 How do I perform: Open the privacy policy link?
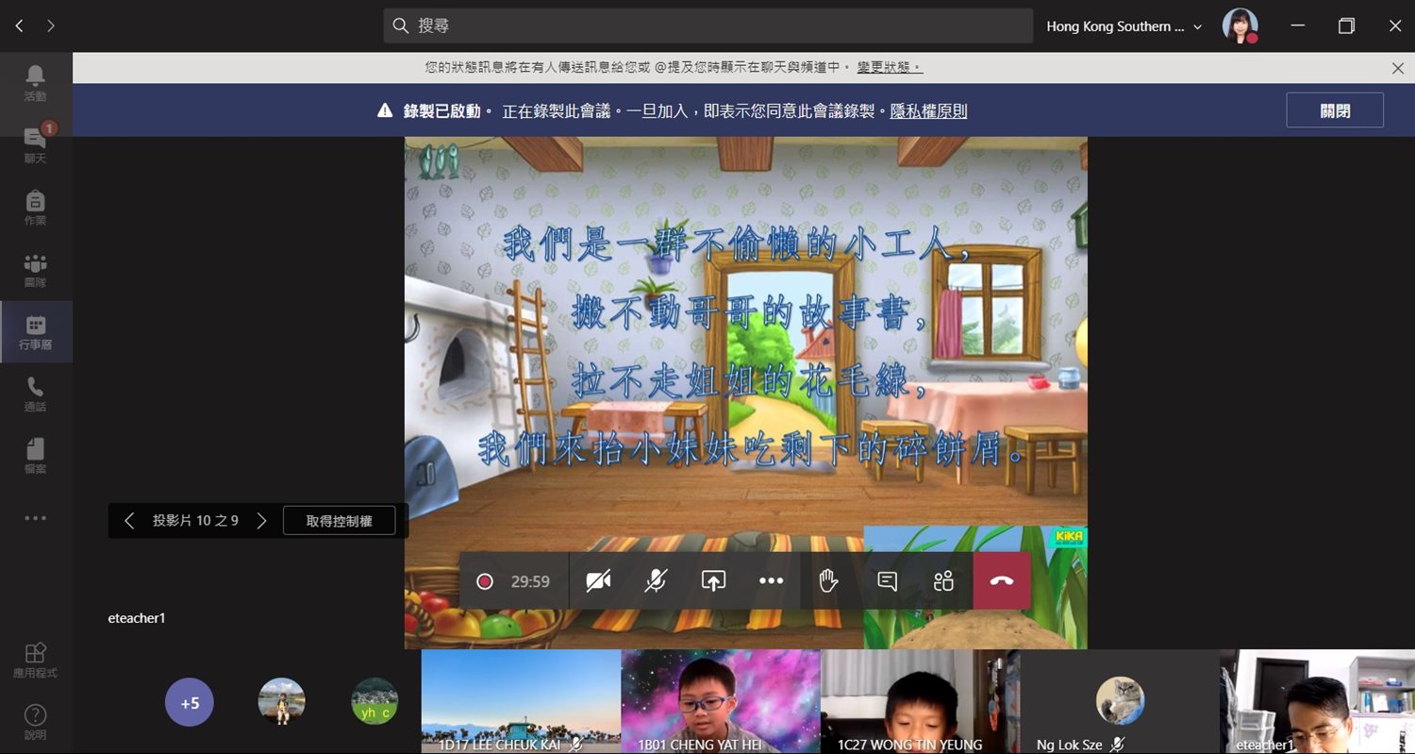[928, 111]
